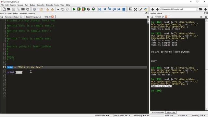Open the file switcher list icon
208x117 pixels.
coord(23,9)
